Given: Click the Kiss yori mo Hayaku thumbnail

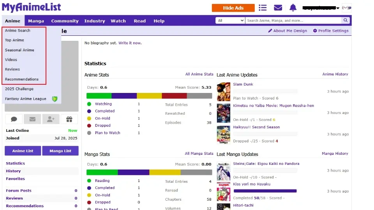Looking at the screenshot, I should pos(224,192).
